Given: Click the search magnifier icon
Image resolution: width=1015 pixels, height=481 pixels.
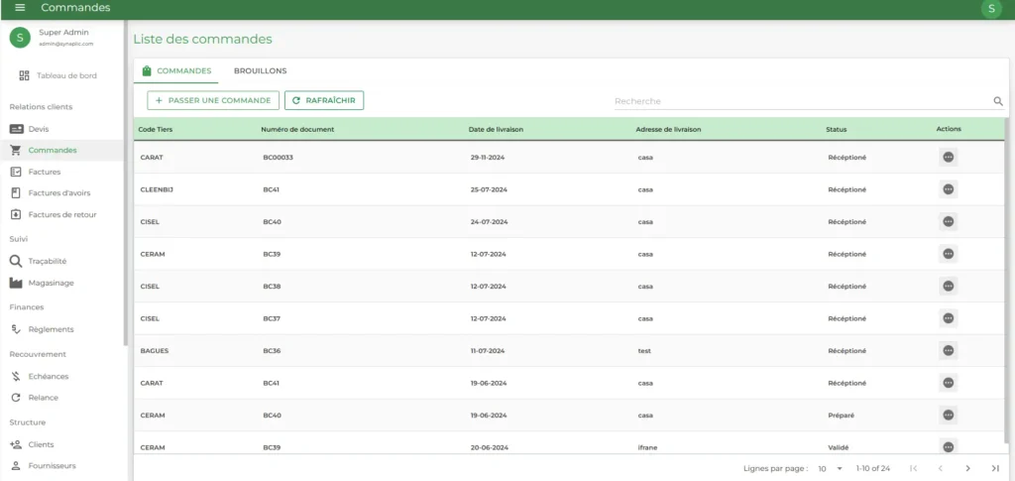Looking at the screenshot, I should 997,101.
